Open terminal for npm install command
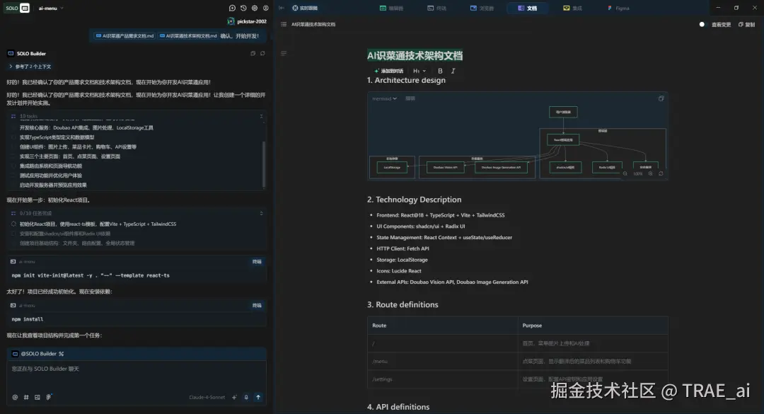Viewport: 764px width, 414px height. pos(257,305)
